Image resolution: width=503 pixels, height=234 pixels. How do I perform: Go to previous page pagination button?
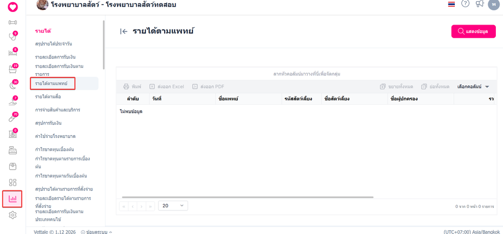pos(133,206)
